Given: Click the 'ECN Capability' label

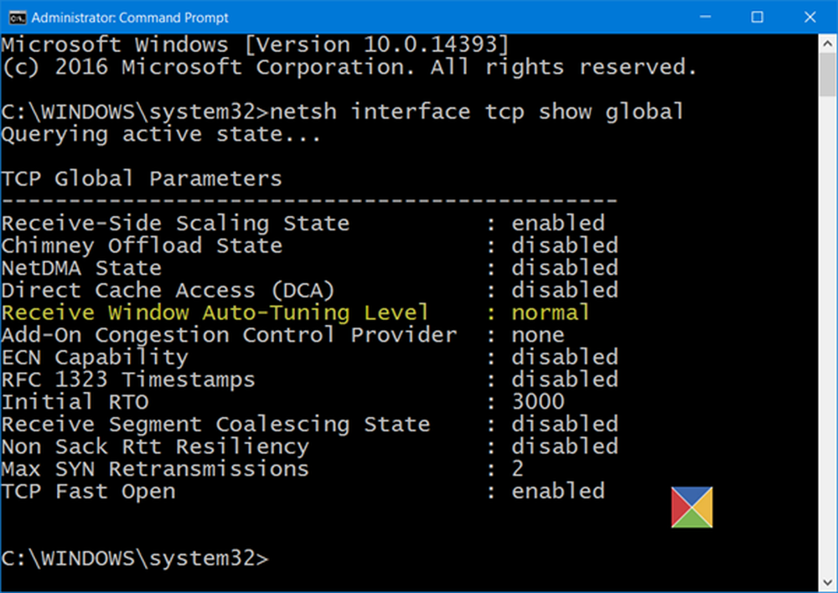Looking at the screenshot, I should tap(95, 357).
